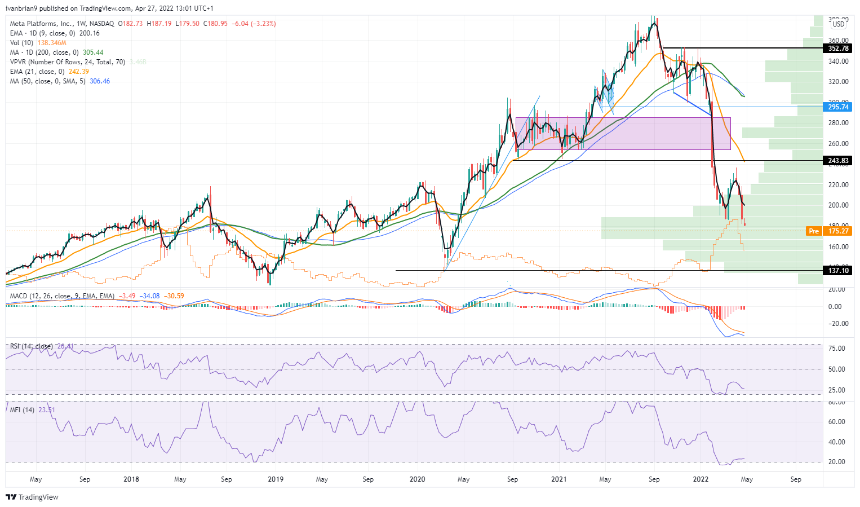The width and height of the screenshot is (860, 507).
Task: Click the 160.00 tick on price axis
Action: coord(838,247)
